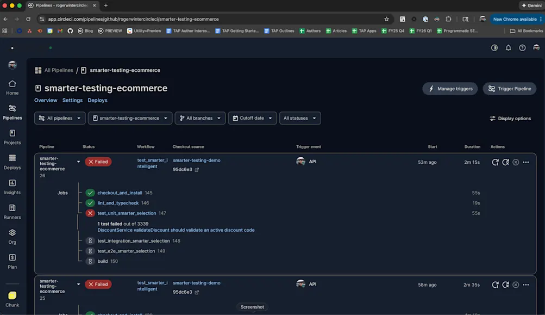Switch to the Overview tab

point(46,100)
